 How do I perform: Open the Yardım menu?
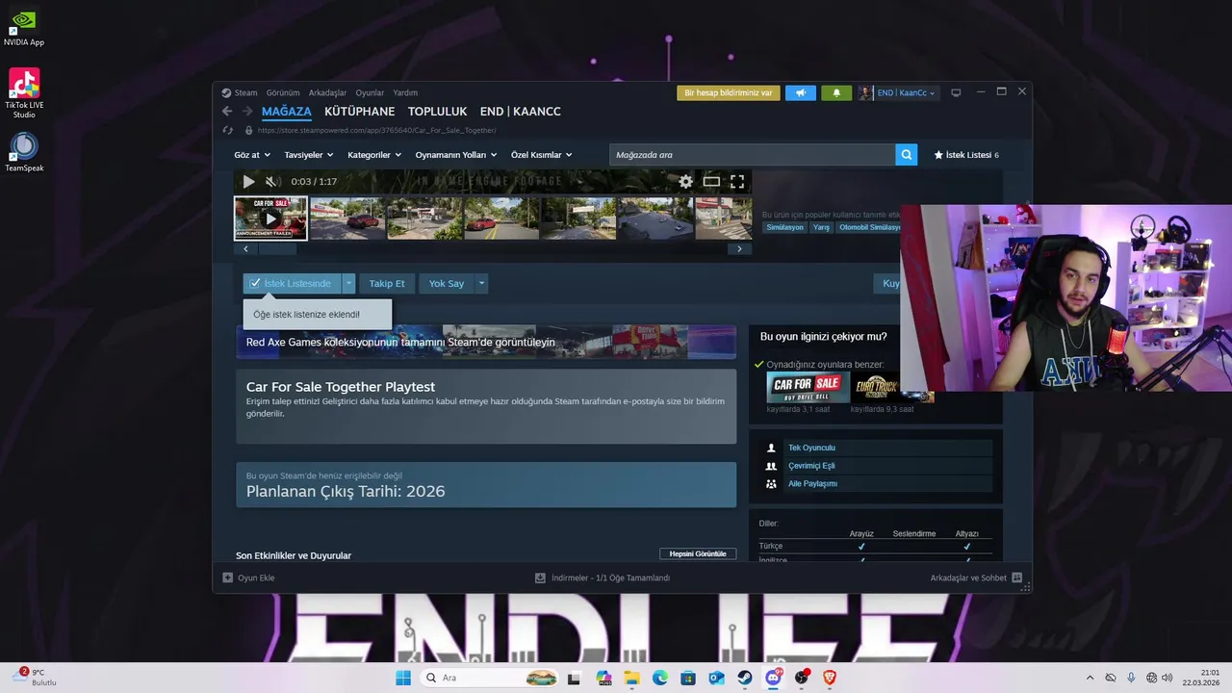pyautogui.click(x=405, y=93)
